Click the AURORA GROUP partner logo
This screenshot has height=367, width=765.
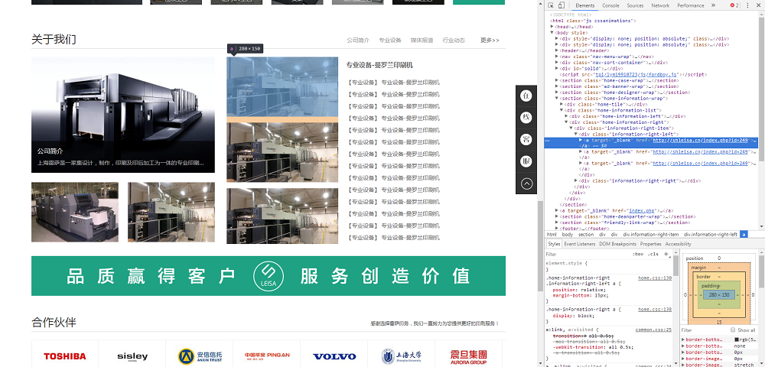click(468, 356)
